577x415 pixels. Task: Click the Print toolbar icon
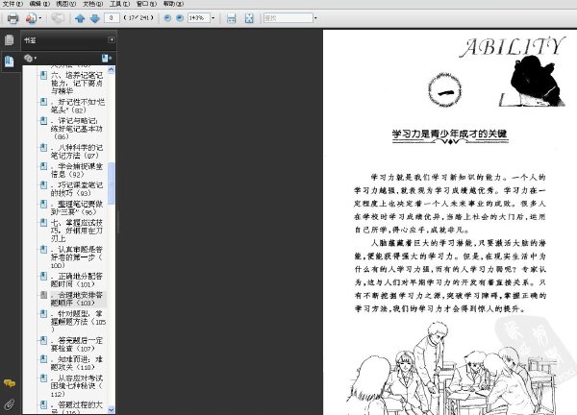click(x=13, y=18)
